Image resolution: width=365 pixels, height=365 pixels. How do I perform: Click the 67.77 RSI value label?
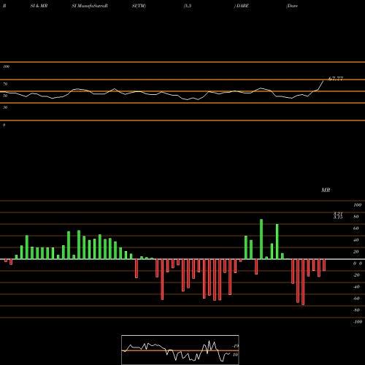[336, 79]
